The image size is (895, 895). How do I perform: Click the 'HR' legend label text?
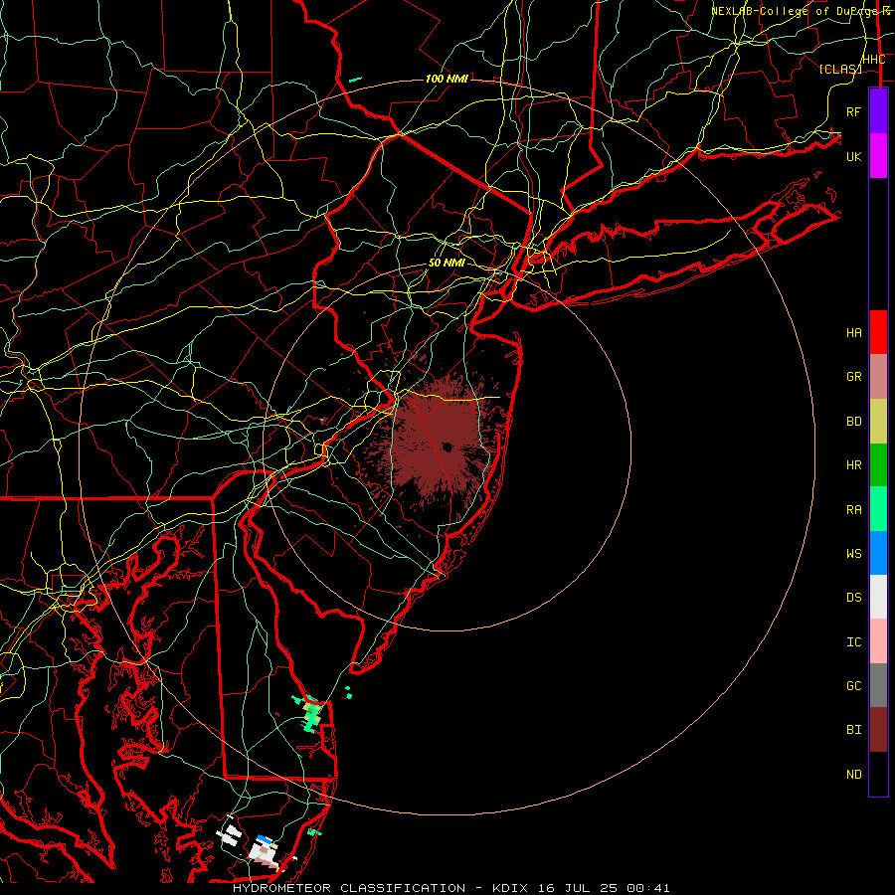(854, 465)
